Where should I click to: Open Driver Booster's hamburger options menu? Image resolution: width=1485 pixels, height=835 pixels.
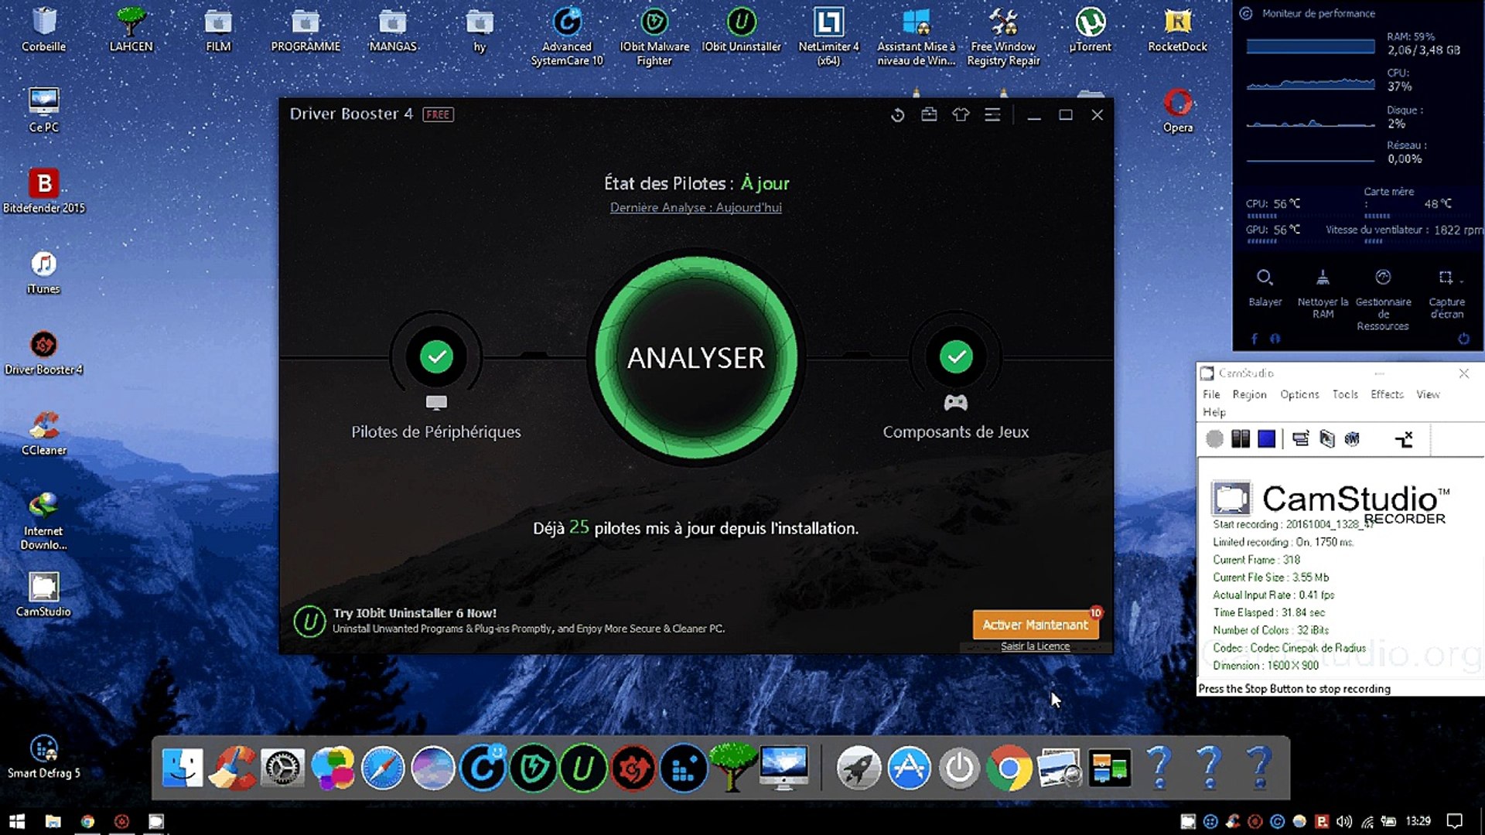[x=992, y=115]
